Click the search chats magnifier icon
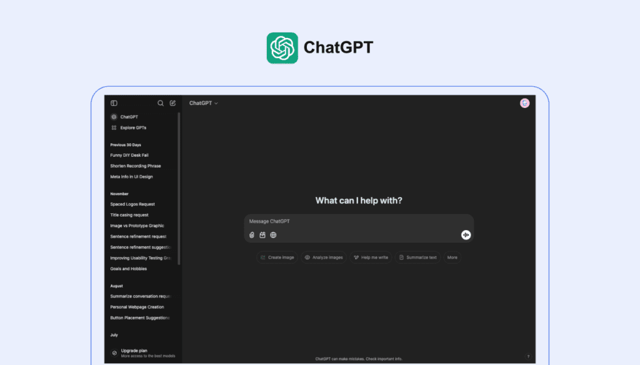 pos(161,103)
